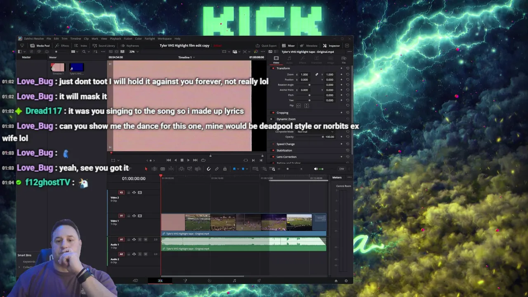Open the Quick Export button

tap(266, 46)
